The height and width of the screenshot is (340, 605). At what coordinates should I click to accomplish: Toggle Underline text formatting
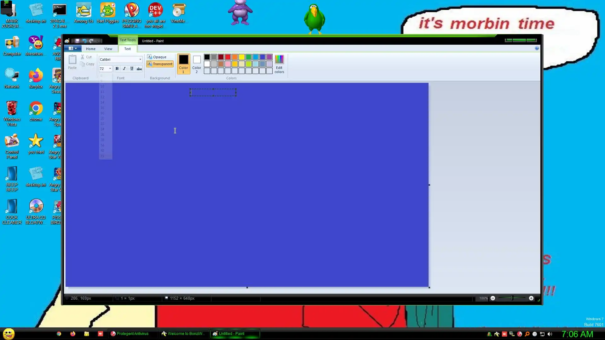point(132,69)
